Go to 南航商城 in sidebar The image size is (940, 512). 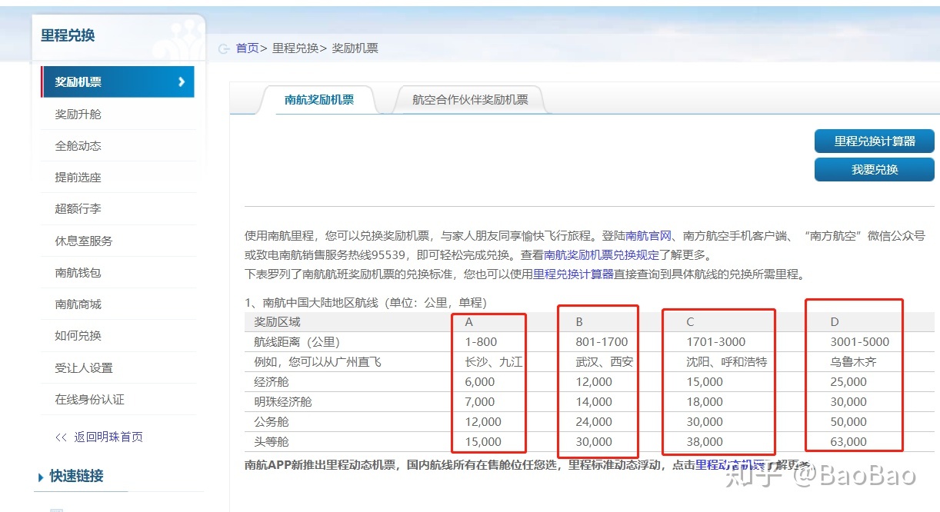click(x=78, y=304)
